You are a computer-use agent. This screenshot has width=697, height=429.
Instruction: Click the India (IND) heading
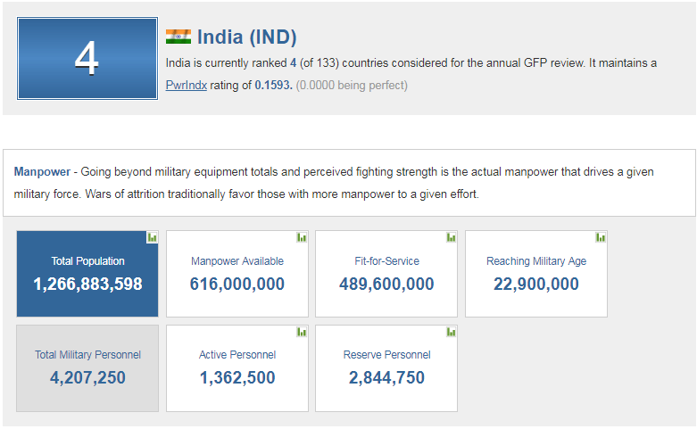(x=246, y=37)
